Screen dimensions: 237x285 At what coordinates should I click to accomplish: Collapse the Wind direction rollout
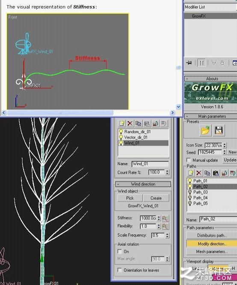pyautogui.click(x=143, y=184)
